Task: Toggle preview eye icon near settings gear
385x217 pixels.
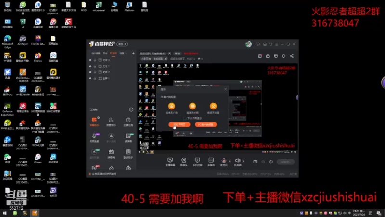Action: tap(263, 162)
